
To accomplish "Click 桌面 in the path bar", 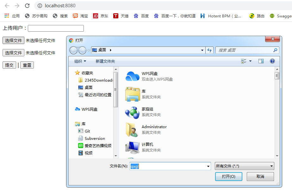I will (x=102, y=50).
